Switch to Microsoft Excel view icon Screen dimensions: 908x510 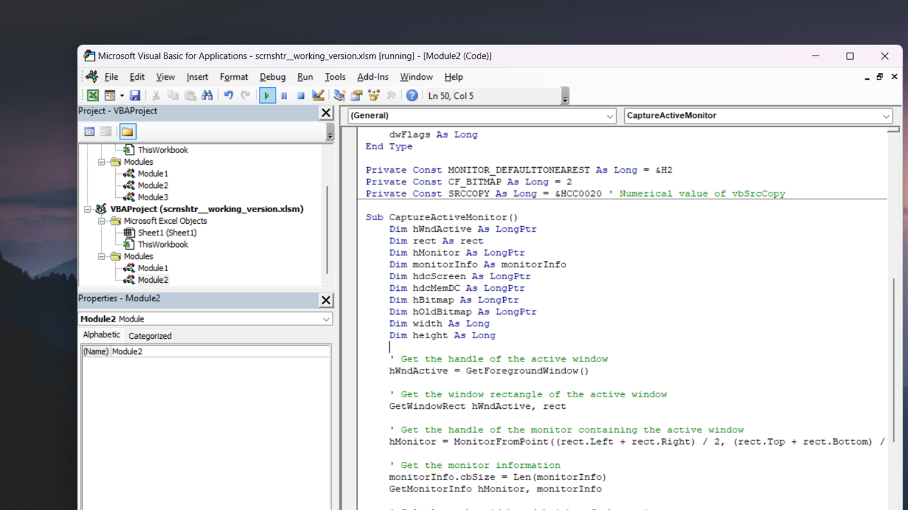(x=93, y=95)
